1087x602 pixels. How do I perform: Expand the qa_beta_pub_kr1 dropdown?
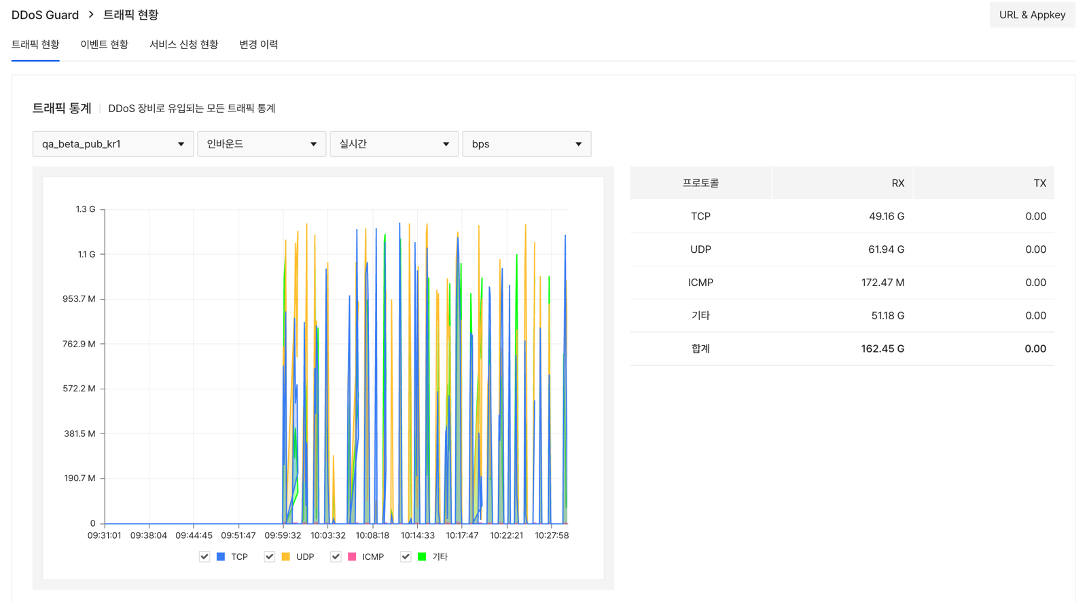pos(113,144)
